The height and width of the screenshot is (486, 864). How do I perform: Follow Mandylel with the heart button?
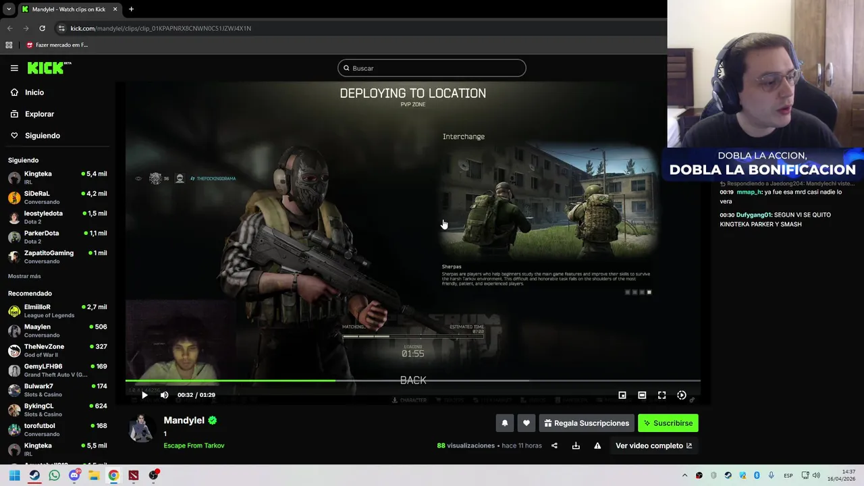click(526, 423)
